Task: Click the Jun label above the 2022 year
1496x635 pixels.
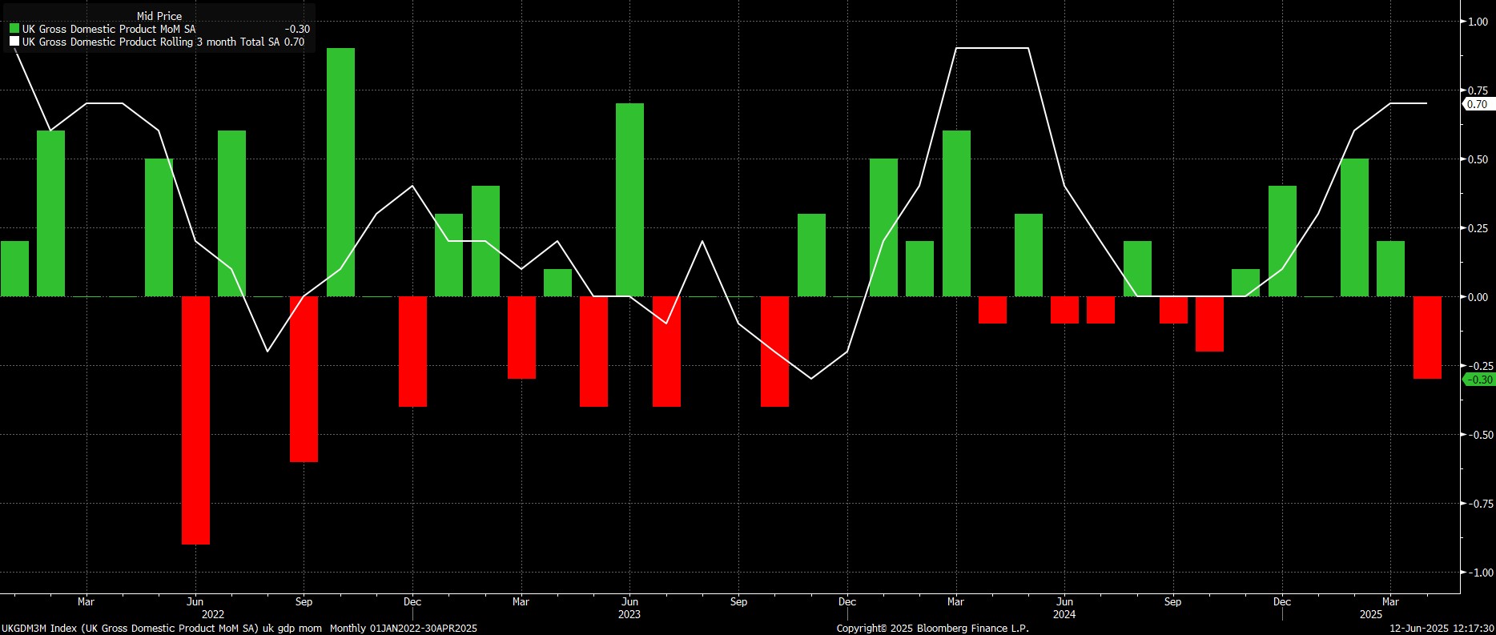Action: (195, 601)
